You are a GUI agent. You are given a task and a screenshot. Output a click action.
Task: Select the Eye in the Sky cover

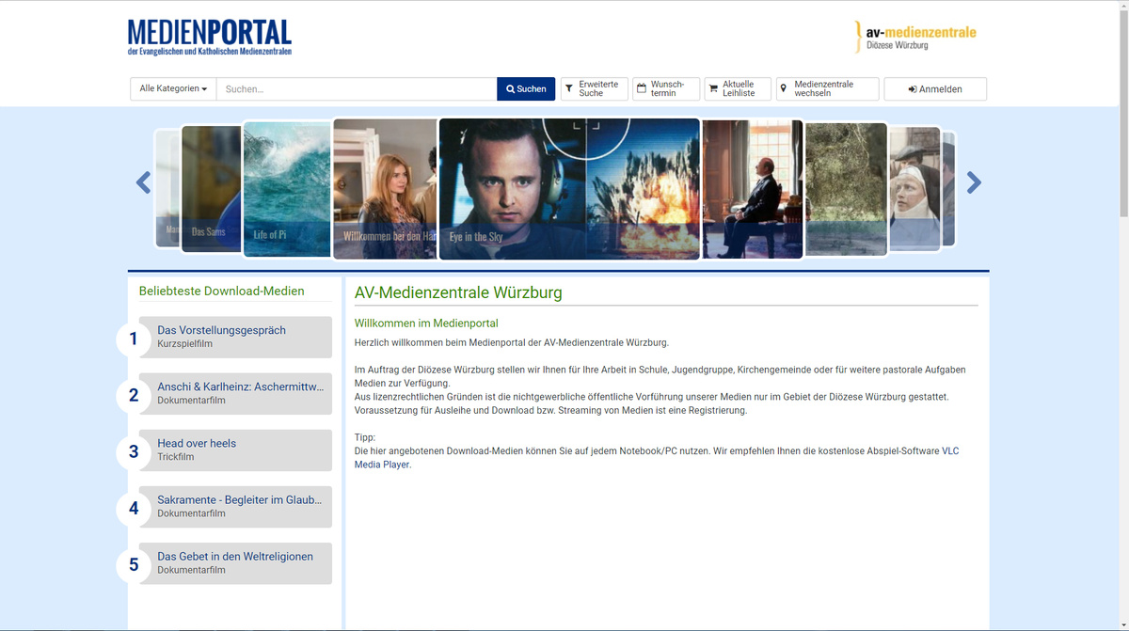coord(569,188)
